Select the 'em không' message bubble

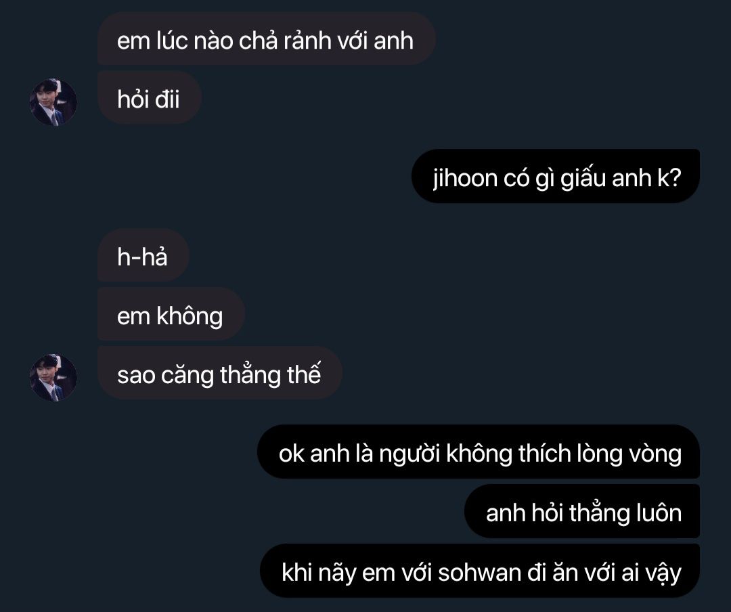tap(171, 314)
